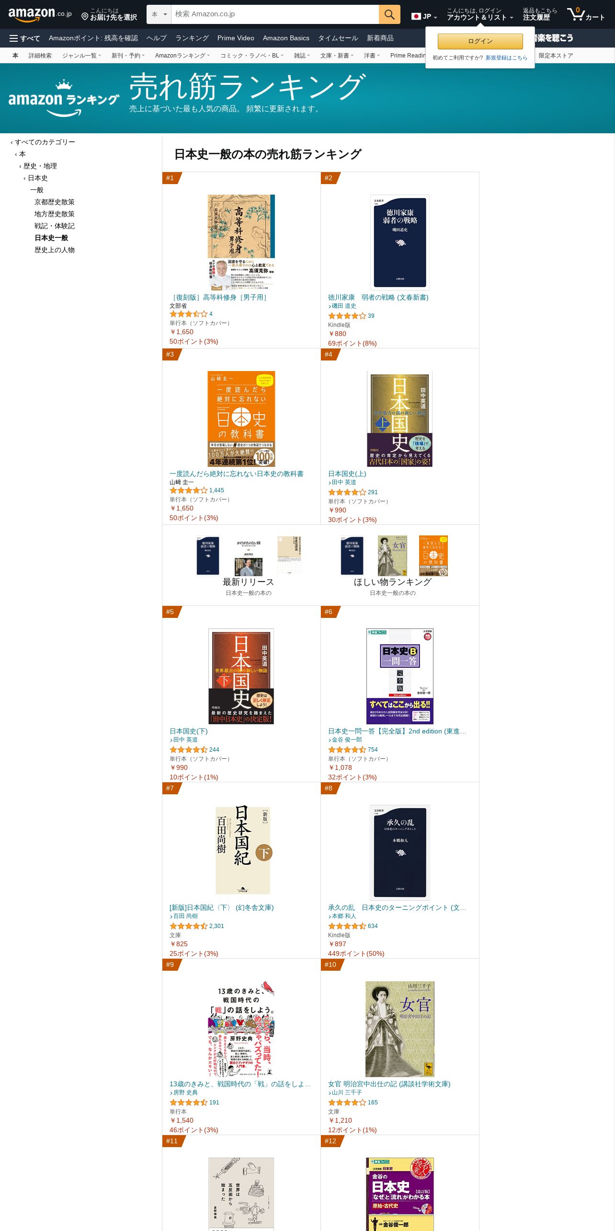Click the delivery location pin icon

coord(85,17)
